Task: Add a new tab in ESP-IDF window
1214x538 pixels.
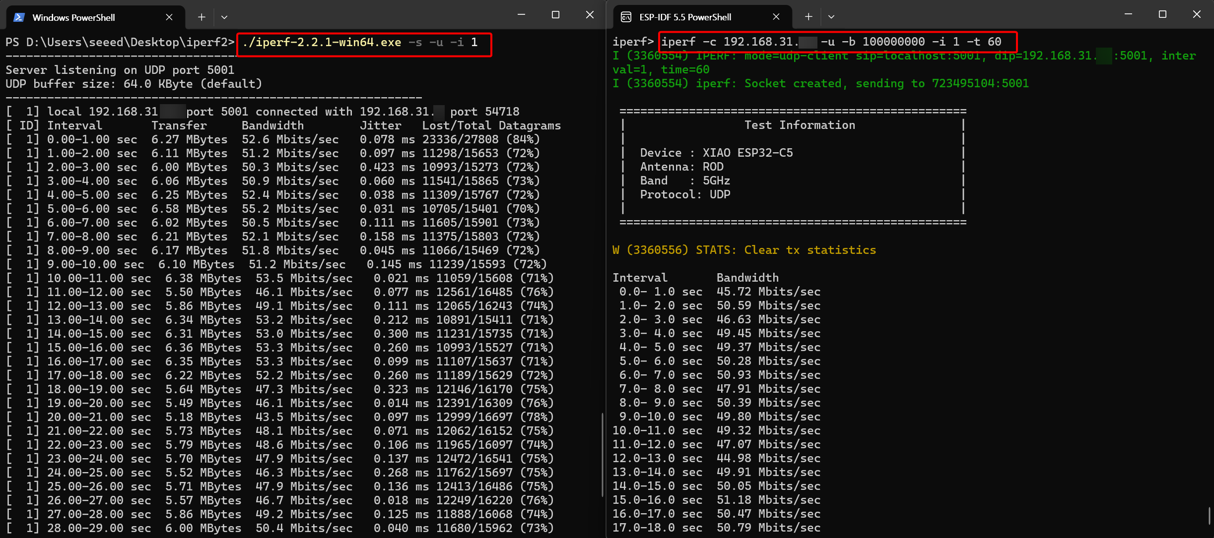Action: pos(809,17)
